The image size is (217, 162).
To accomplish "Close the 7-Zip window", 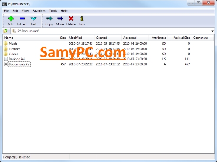I will pyautogui.click(x=209, y=3).
